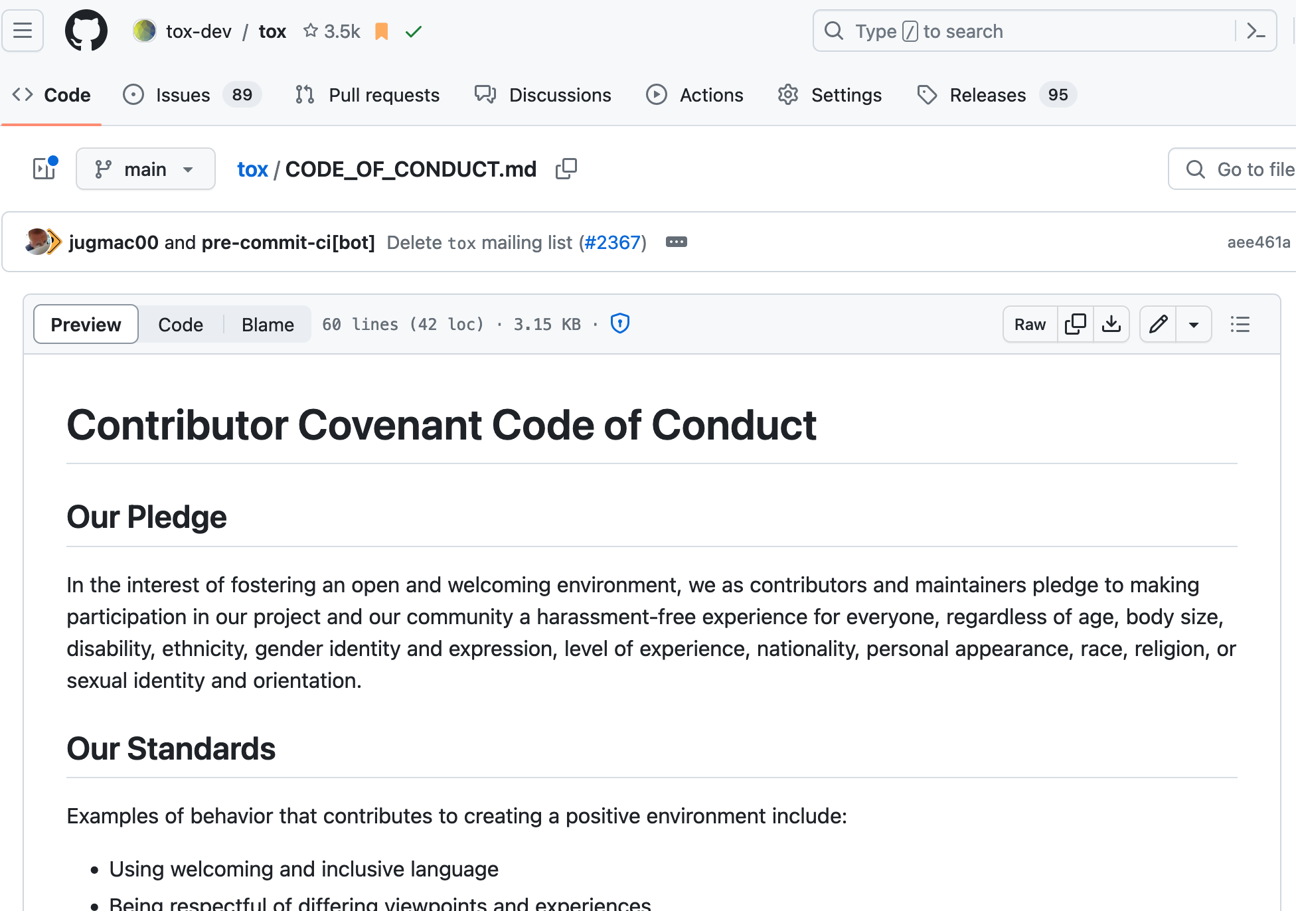The image size is (1296, 911).
Task: Open the command palette icon
Action: coord(1255,31)
